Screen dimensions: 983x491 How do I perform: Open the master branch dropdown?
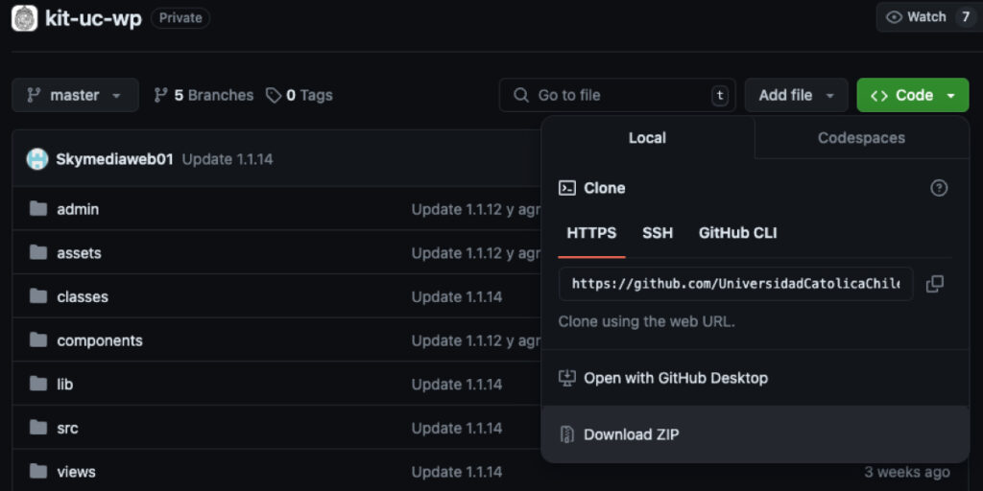coord(75,95)
